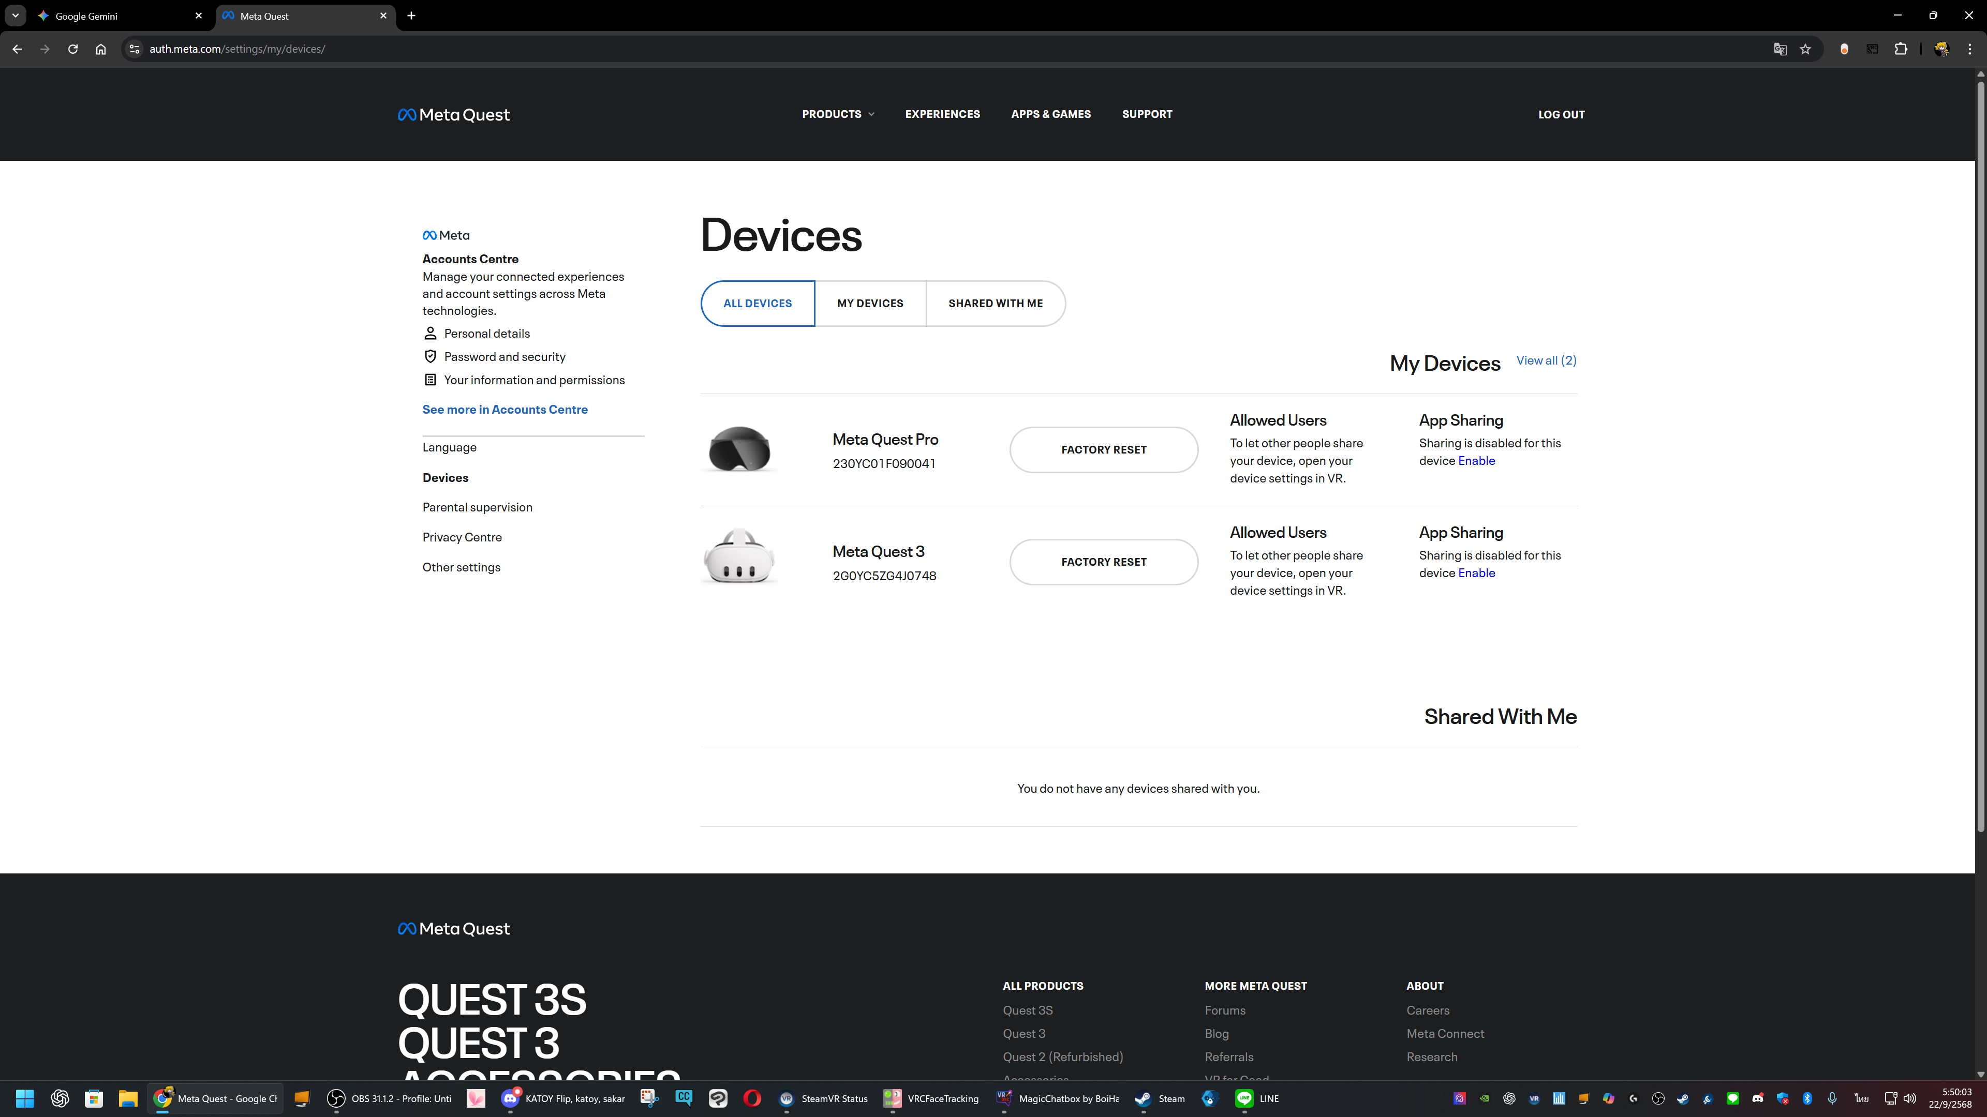Open File Explorer from the taskbar

[127, 1098]
